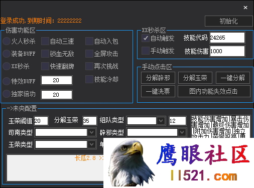Click the 登录成功,到期时间 status text

tap(41, 21)
